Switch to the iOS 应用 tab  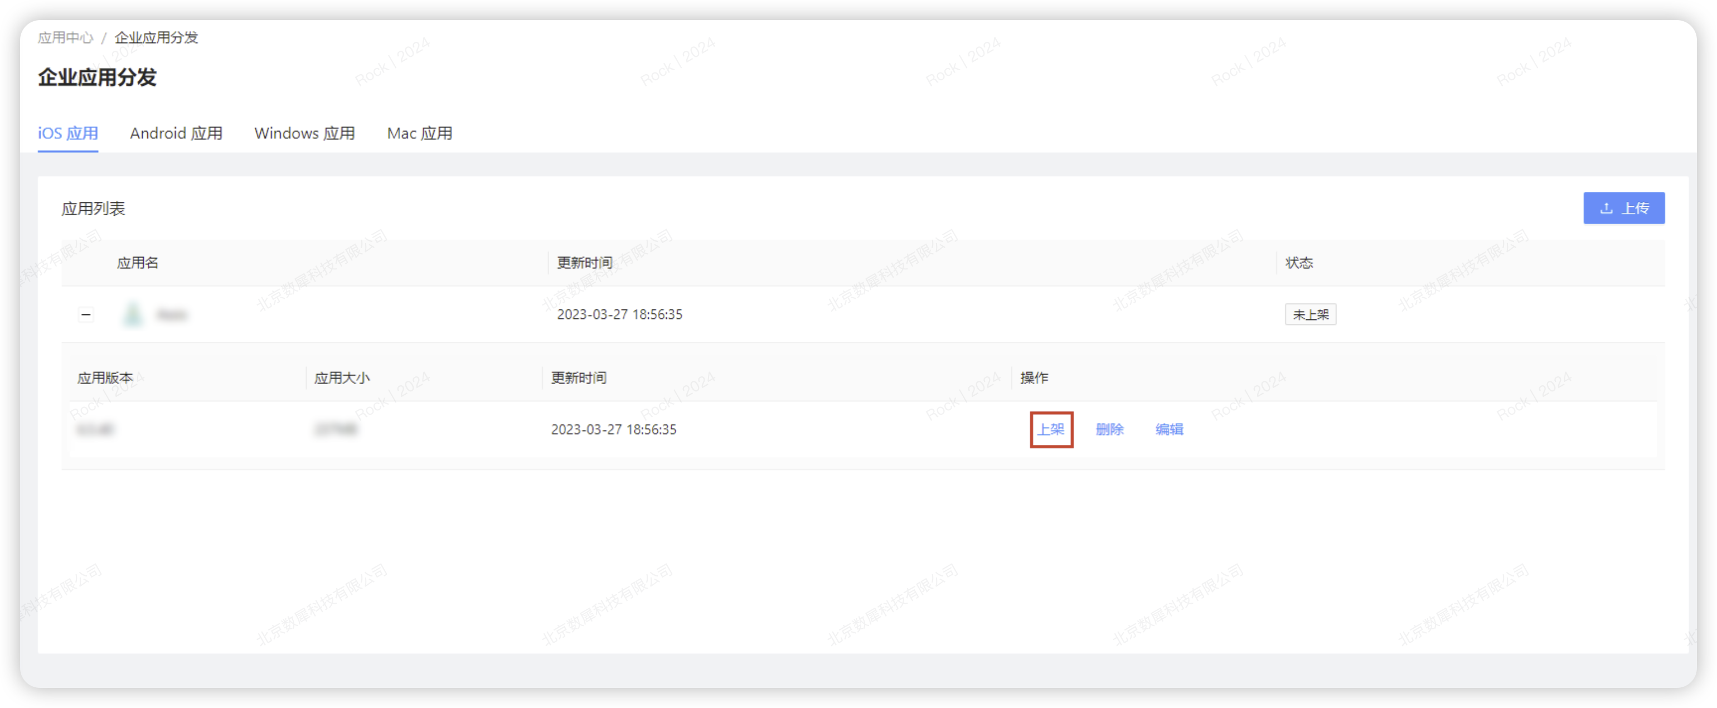[68, 133]
